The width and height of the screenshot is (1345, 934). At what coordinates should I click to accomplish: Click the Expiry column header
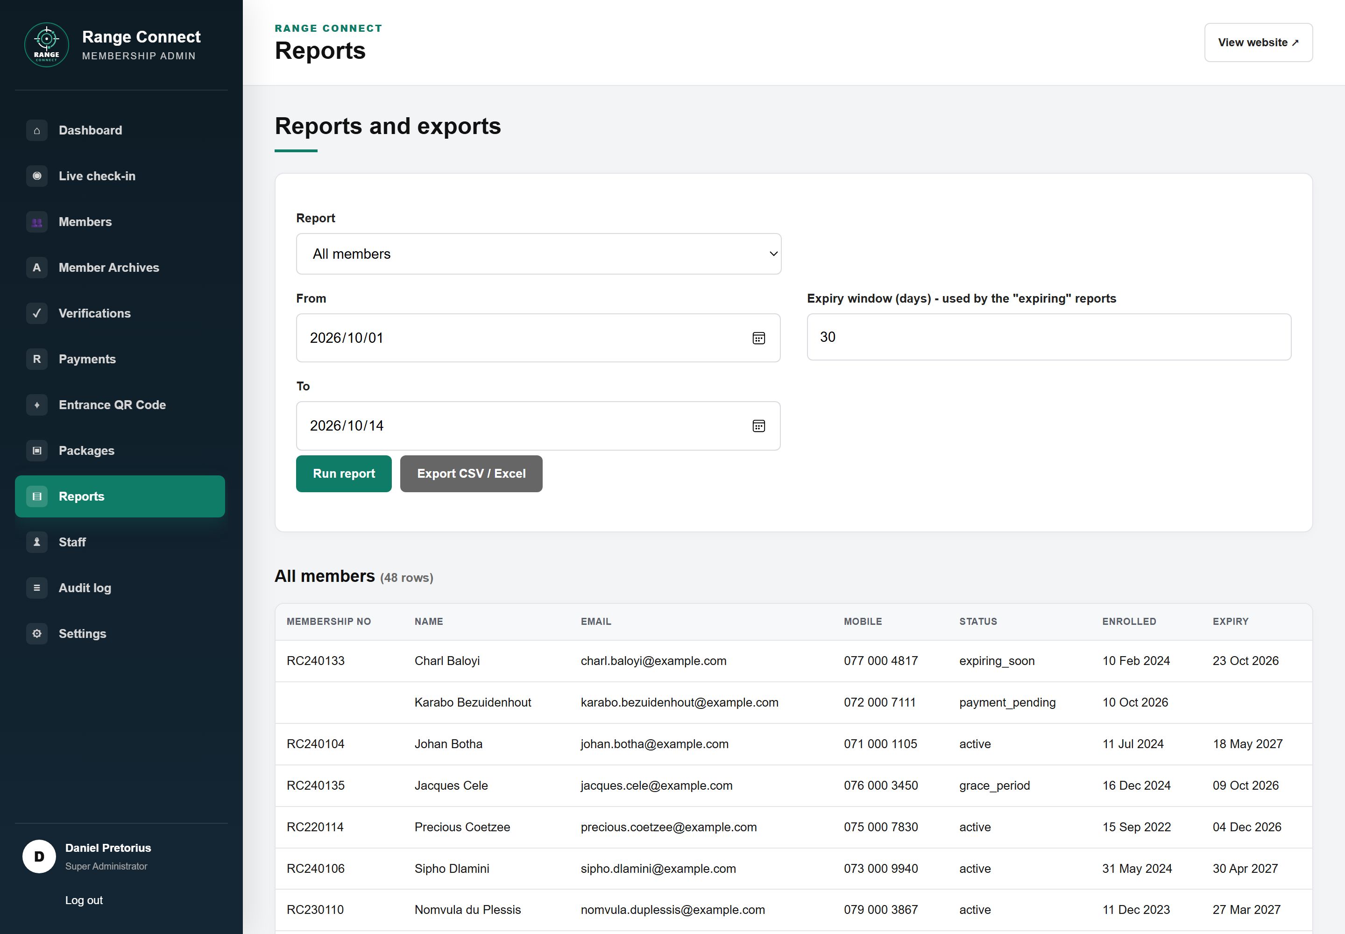coord(1230,622)
